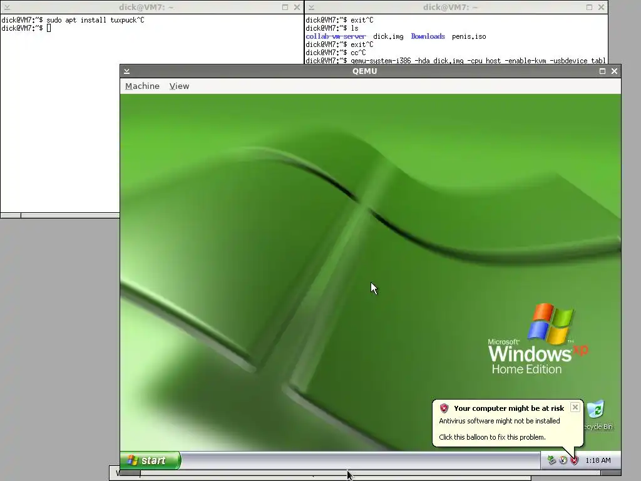Dismiss the security balloon with its X
The height and width of the screenshot is (481, 641).
575,407
